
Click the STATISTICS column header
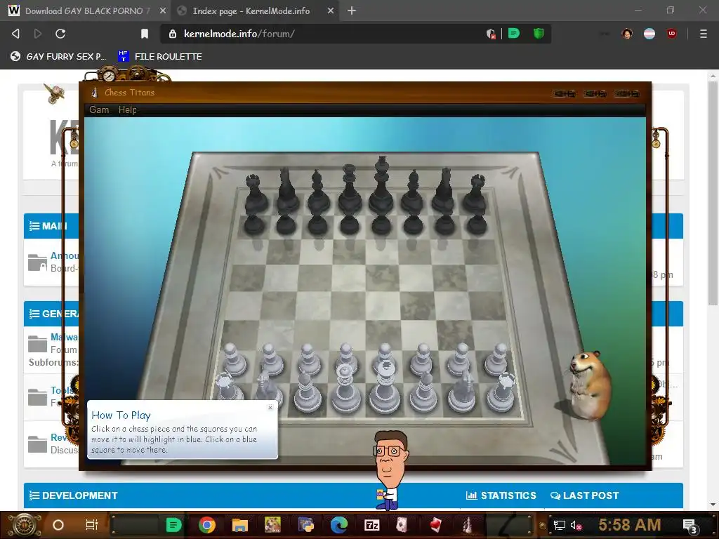(x=501, y=495)
